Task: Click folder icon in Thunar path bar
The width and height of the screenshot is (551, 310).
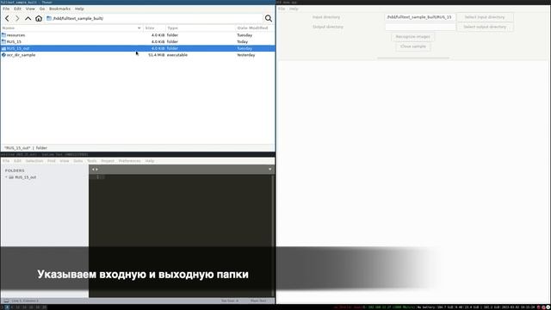Action: point(49,18)
